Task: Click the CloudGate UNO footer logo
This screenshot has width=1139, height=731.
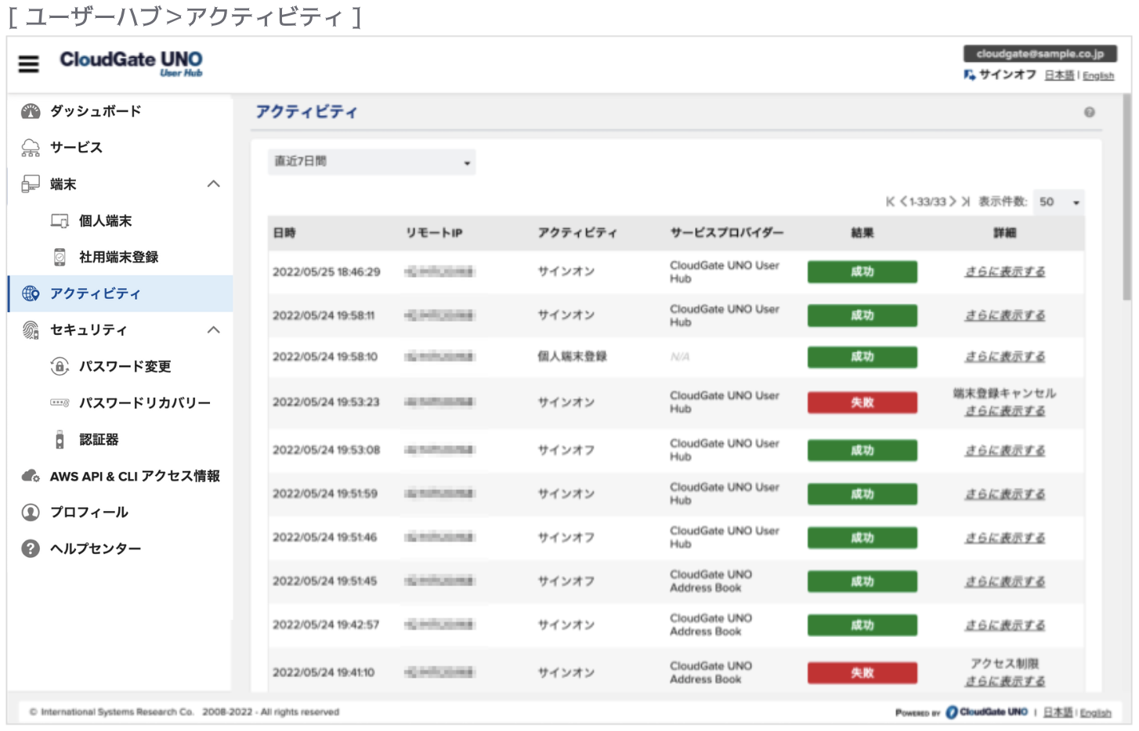Action: click(x=986, y=712)
